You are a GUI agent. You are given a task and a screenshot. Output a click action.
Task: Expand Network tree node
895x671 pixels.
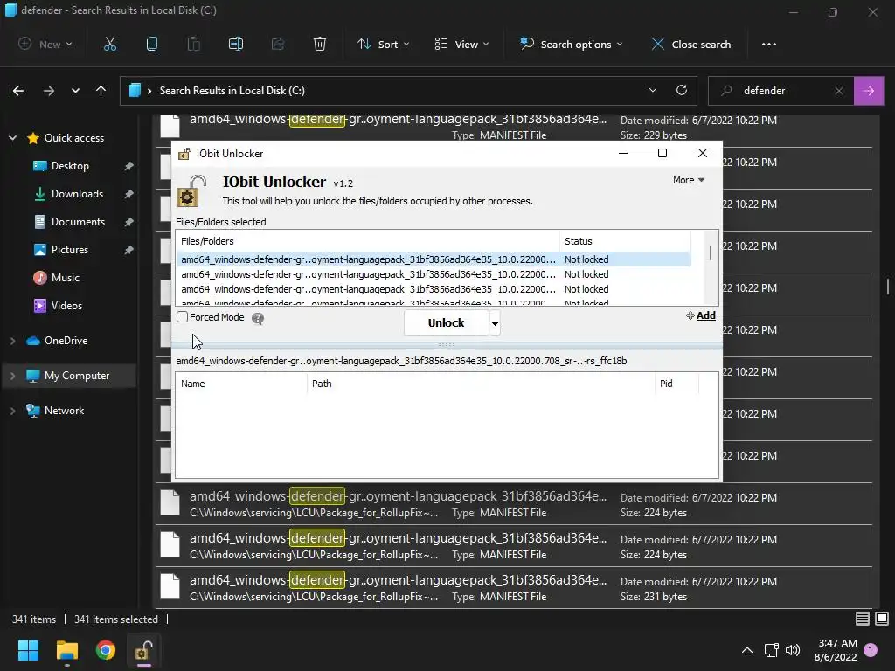click(12, 411)
